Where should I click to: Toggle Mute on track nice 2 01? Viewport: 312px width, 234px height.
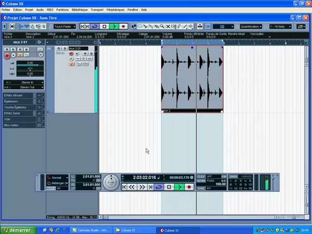pyautogui.click(x=59, y=48)
